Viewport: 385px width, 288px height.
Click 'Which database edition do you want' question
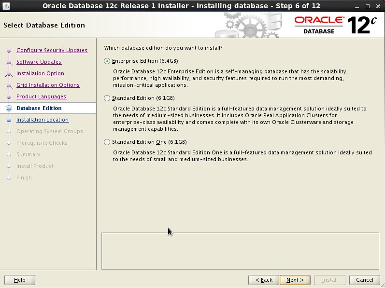coord(163,48)
